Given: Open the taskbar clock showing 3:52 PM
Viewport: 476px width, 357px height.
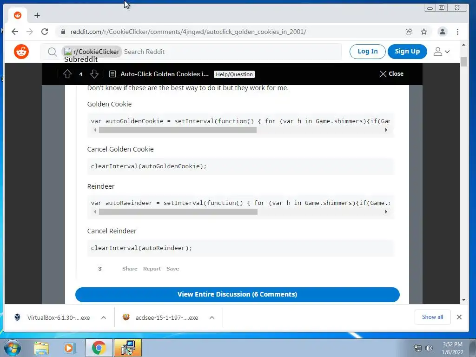Looking at the screenshot, I should 452,348.
